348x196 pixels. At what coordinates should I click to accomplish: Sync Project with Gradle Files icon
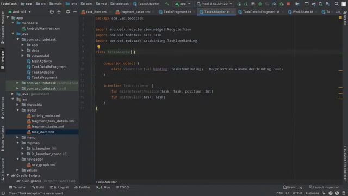(x=314, y=4)
